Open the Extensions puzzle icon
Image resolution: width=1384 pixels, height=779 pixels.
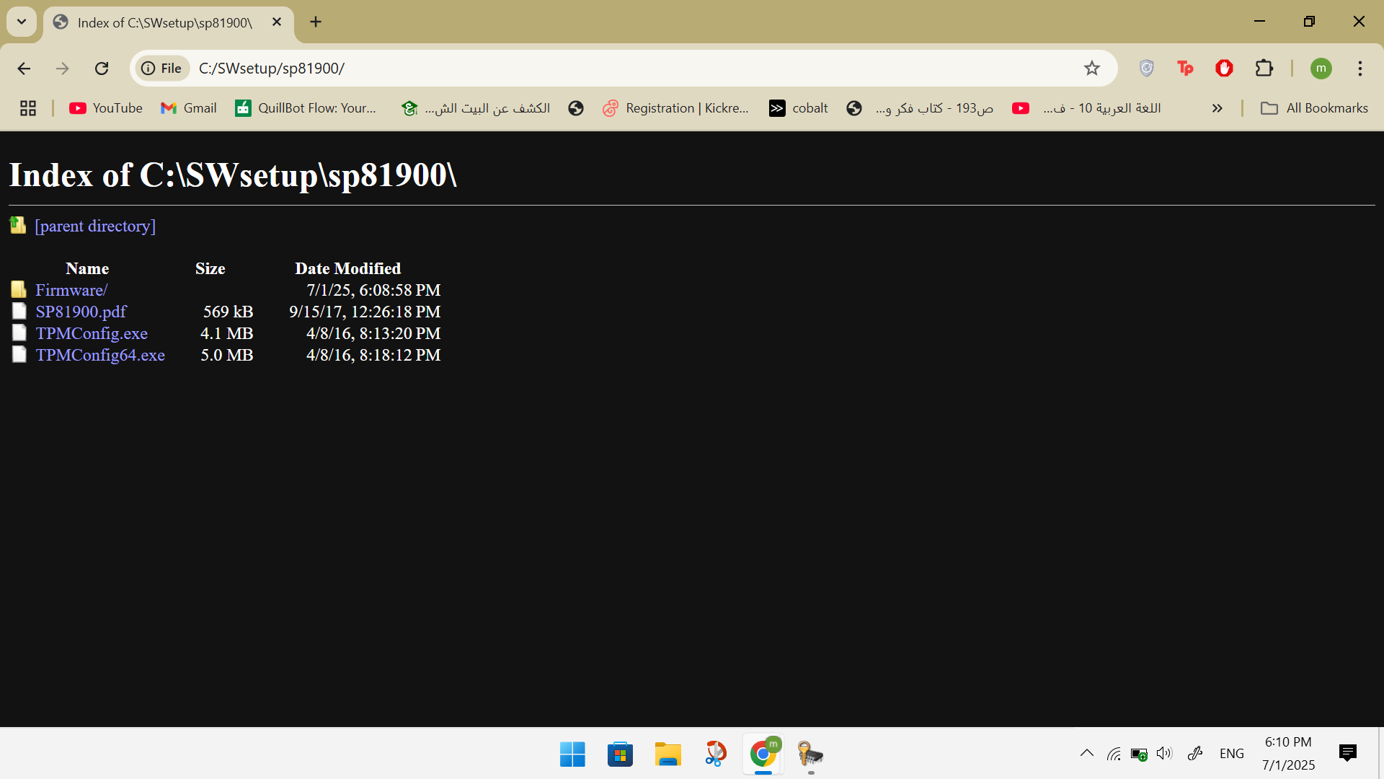tap(1264, 69)
